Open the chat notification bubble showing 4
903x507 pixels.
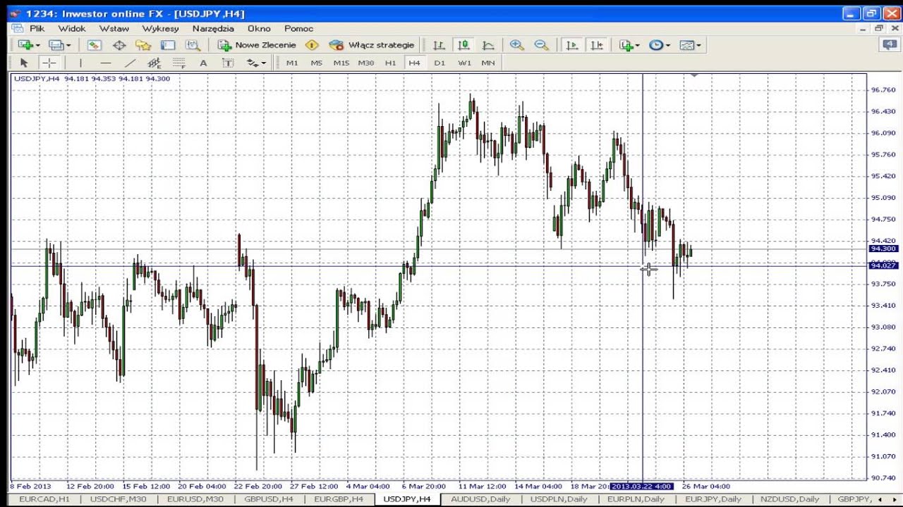[x=889, y=44]
